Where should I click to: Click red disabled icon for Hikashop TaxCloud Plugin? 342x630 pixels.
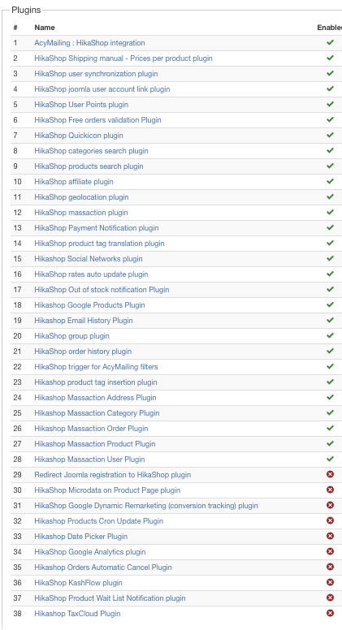pos(330,613)
